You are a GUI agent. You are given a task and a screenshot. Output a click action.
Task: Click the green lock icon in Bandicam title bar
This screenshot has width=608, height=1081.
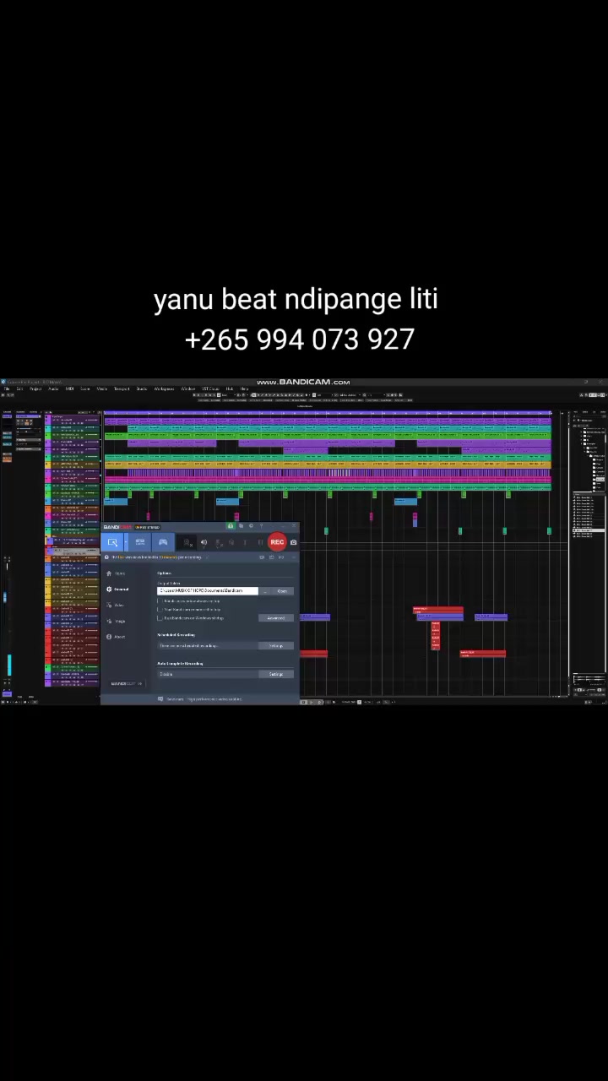click(230, 525)
